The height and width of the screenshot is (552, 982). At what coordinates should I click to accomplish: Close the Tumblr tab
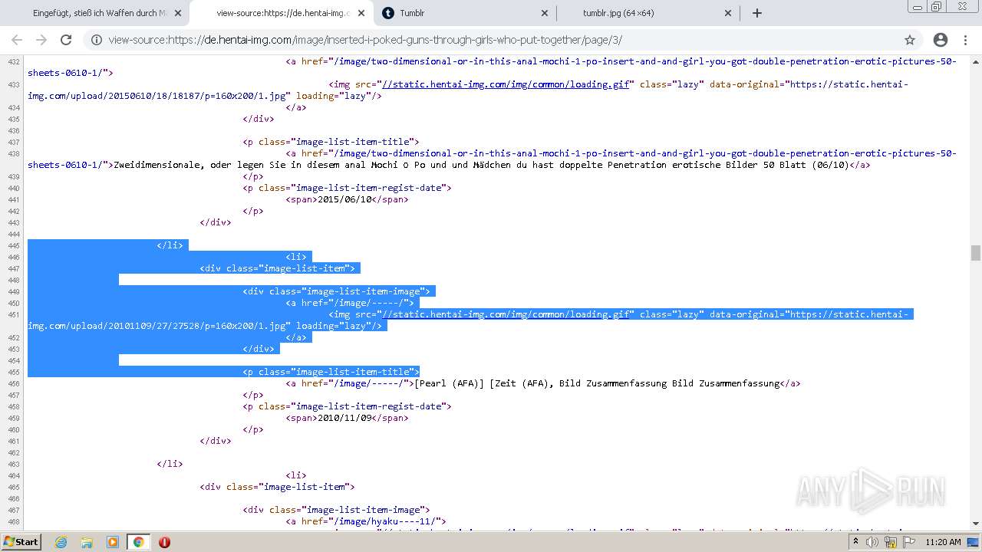pyautogui.click(x=545, y=13)
